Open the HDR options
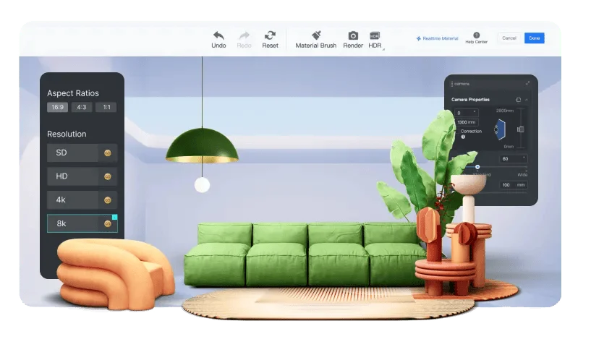Viewport: 591px width, 347px height. pos(375,40)
